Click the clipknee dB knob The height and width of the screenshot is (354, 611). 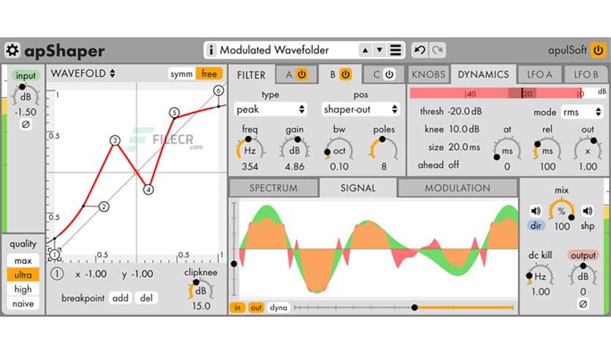[x=201, y=290]
